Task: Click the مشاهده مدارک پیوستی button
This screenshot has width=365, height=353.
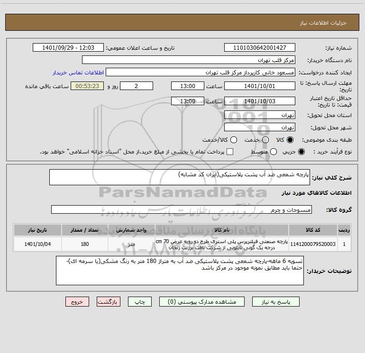Action: point(202,302)
